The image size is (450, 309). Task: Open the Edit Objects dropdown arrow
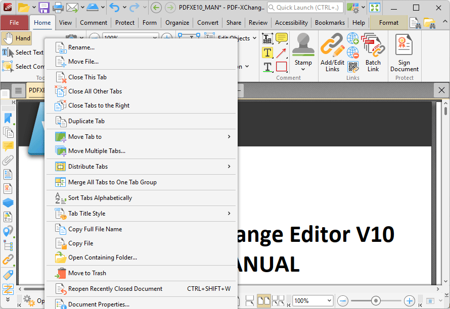254,38
